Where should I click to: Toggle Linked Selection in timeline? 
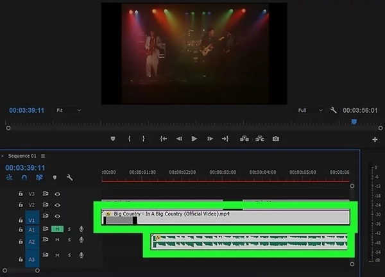coord(39,178)
